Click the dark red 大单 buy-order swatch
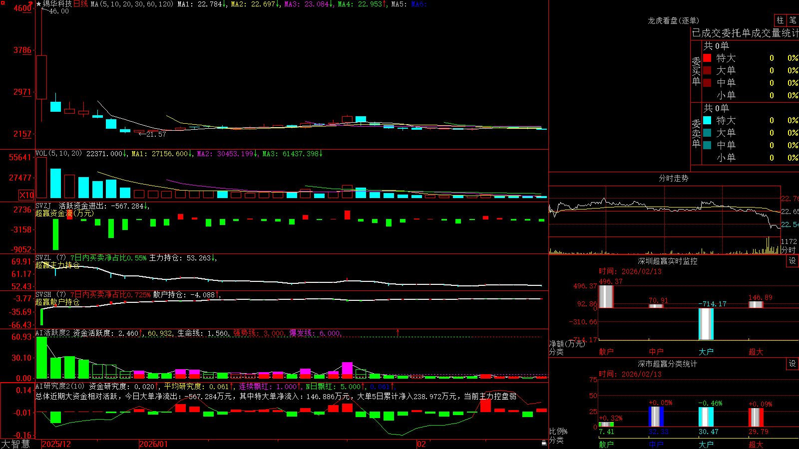Screen dimensions: 799x449 pos(707,70)
